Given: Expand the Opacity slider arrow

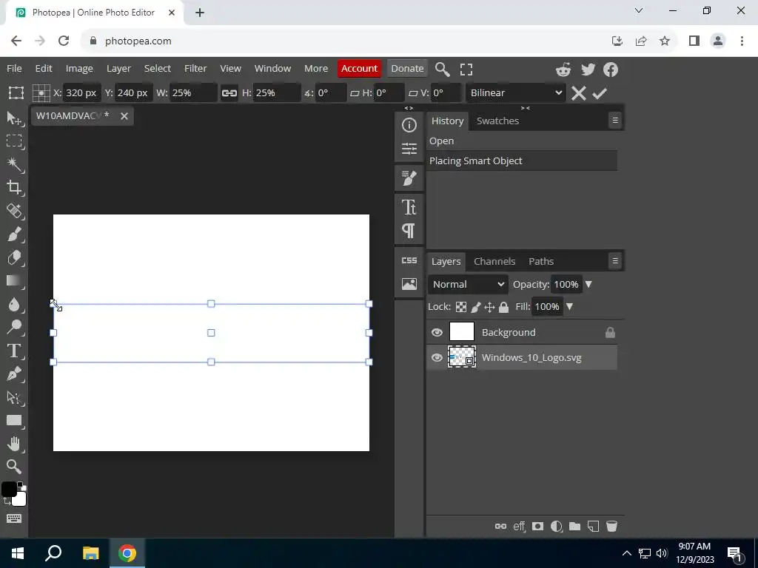Looking at the screenshot, I should tap(588, 285).
